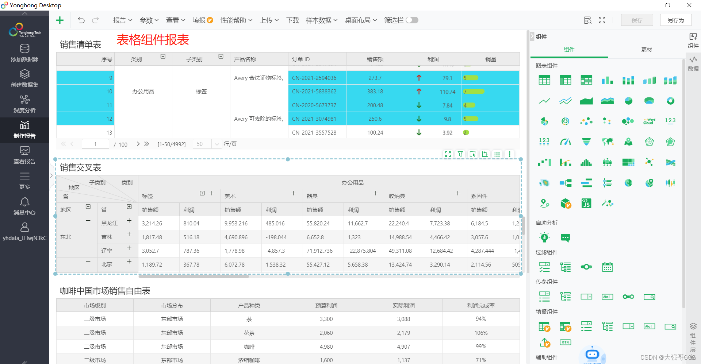Viewport: 701px width, 364px height.
Task: Add the calendar date filter component
Action: point(607,267)
